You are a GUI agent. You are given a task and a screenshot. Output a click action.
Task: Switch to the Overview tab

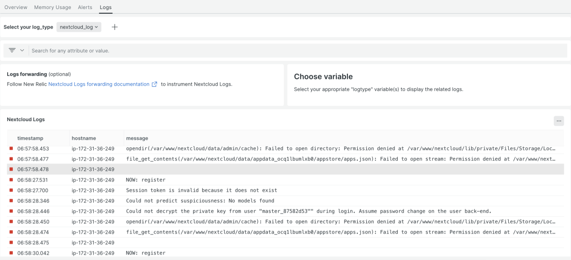(x=16, y=7)
